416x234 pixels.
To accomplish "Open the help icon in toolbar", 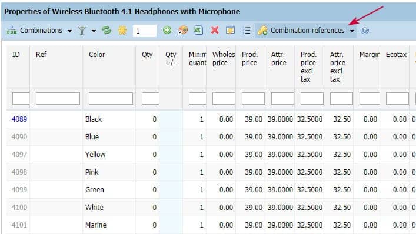I will click(365, 31).
